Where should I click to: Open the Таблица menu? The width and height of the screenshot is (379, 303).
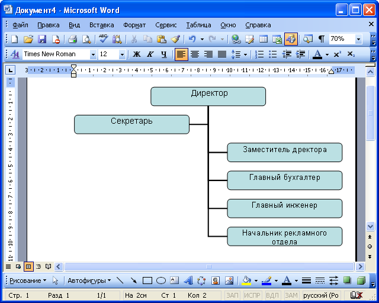198,25
